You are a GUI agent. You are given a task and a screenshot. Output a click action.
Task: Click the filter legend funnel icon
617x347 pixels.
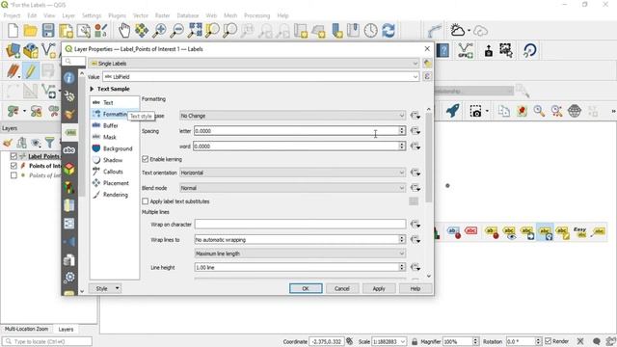(x=49, y=143)
